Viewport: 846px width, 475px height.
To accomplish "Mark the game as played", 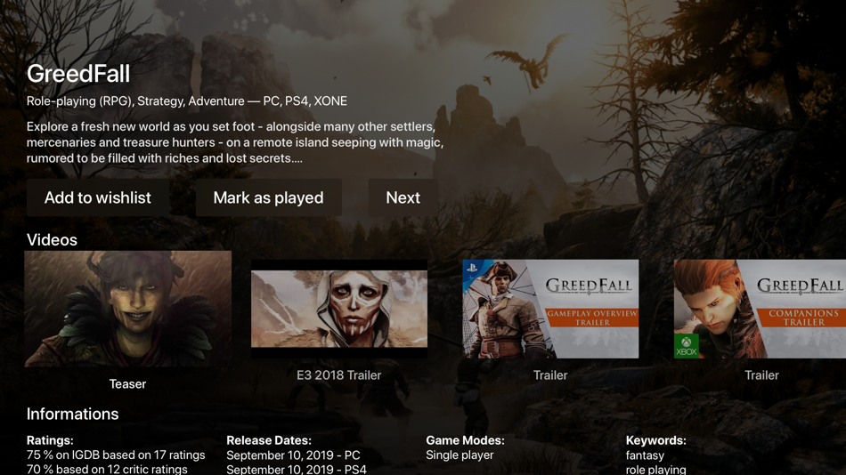I will [x=268, y=197].
